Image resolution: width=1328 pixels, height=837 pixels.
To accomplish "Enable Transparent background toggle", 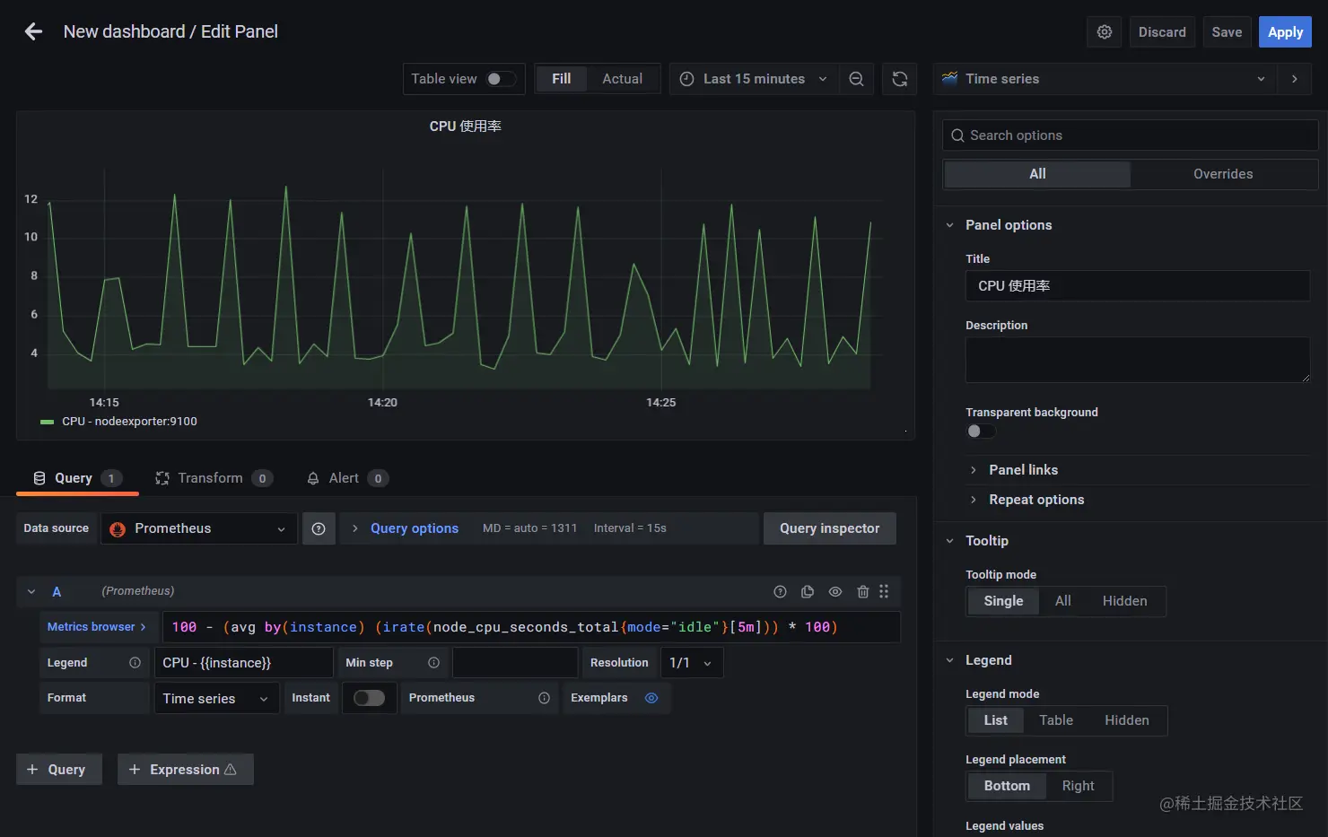I will 980,431.
